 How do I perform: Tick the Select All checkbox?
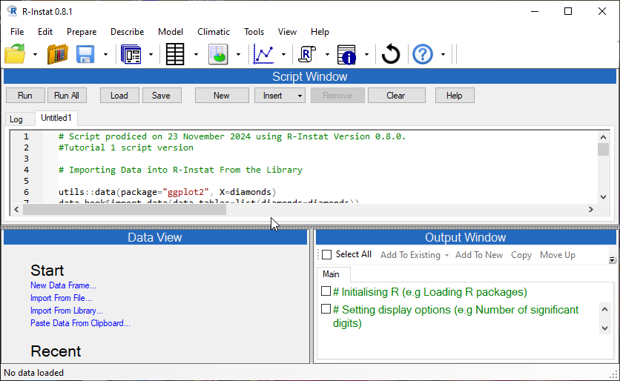327,255
